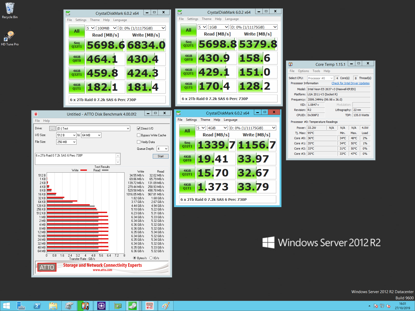415x311 pixels.
Task: Open the Queue Depth dropdown
Action: coord(162,149)
